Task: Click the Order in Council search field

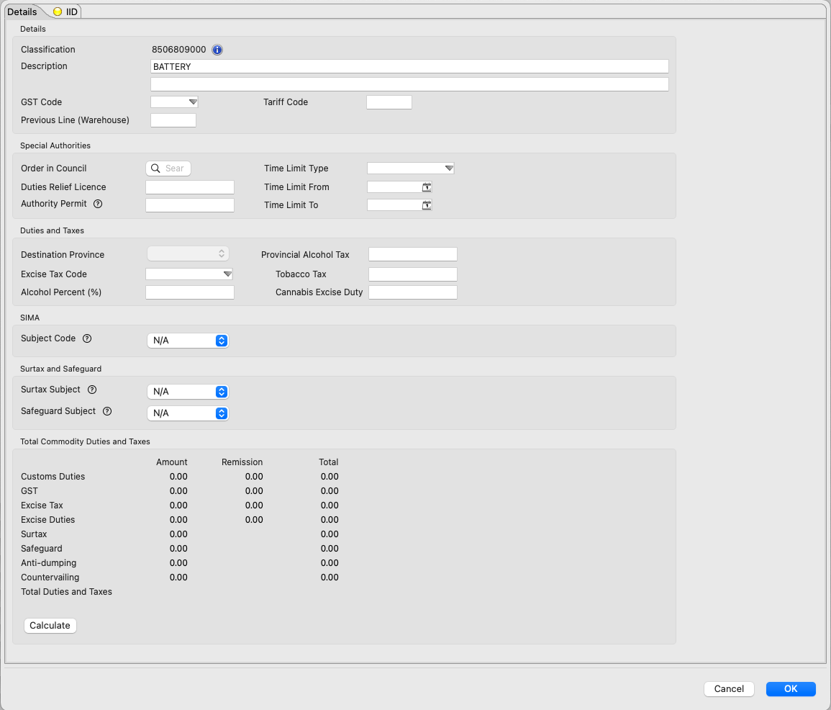Action: 168,168
